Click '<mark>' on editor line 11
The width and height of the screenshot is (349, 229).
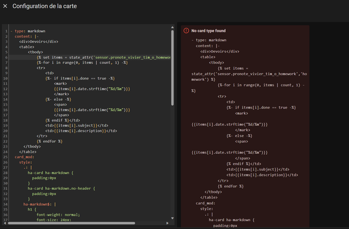61,83
